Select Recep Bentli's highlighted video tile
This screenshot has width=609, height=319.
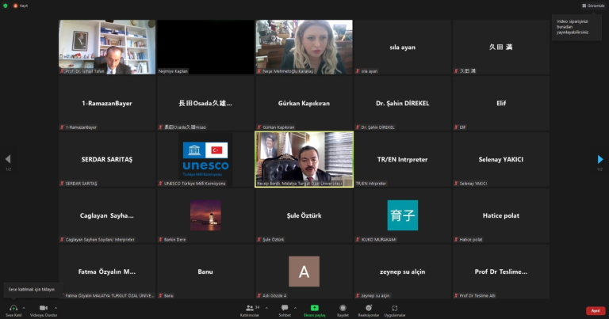(x=304, y=159)
